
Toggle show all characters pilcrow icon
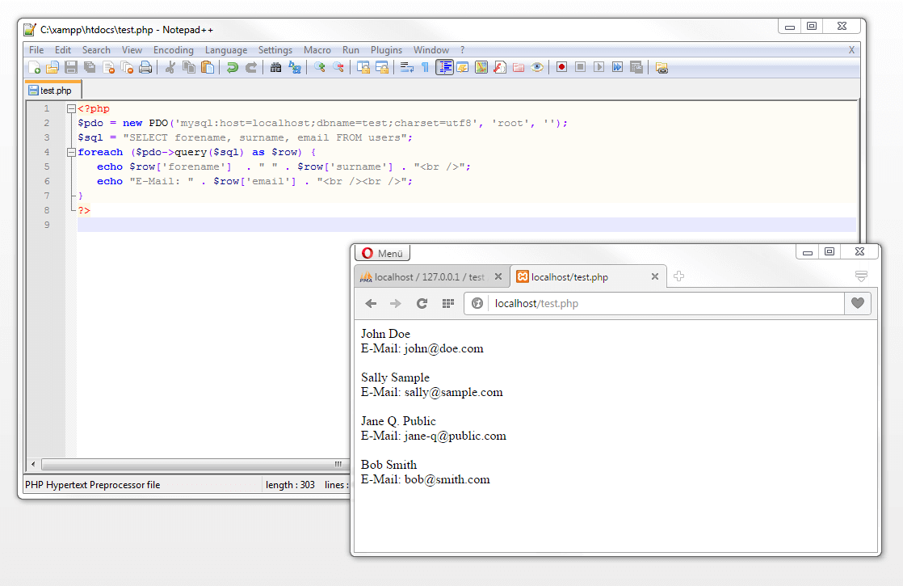(425, 67)
